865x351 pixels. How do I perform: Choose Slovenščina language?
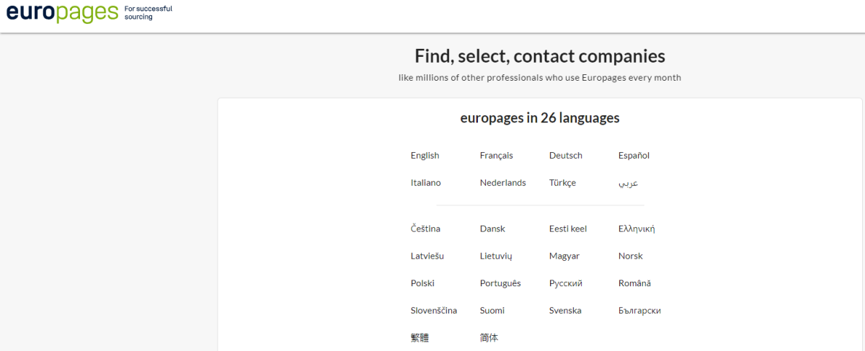point(434,311)
